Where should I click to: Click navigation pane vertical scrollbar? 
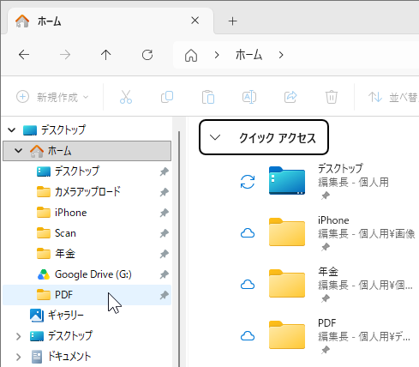pos(179,249)
